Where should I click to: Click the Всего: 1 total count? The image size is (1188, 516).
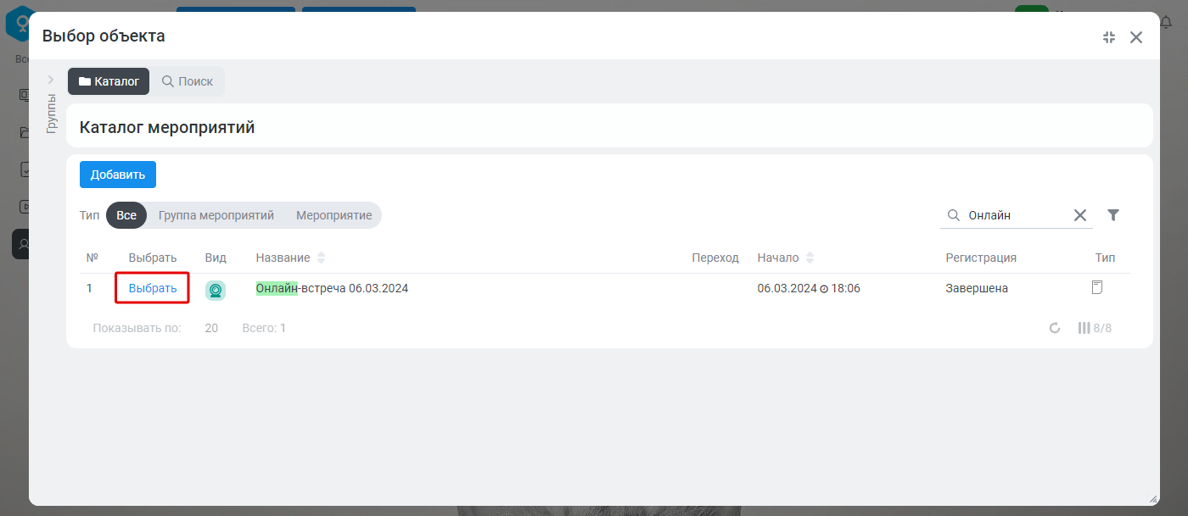[x=264, y=328]
